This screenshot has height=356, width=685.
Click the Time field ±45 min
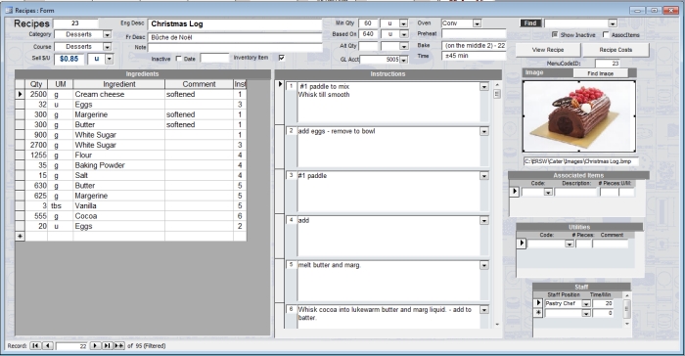point(474,56)
